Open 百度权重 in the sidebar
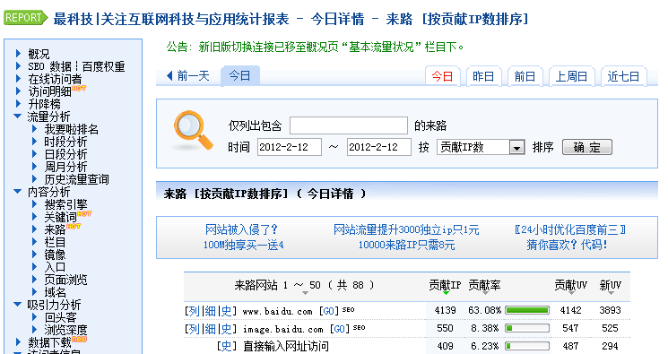The height and width of the screenshot is (354, 668). pos(103,66)
